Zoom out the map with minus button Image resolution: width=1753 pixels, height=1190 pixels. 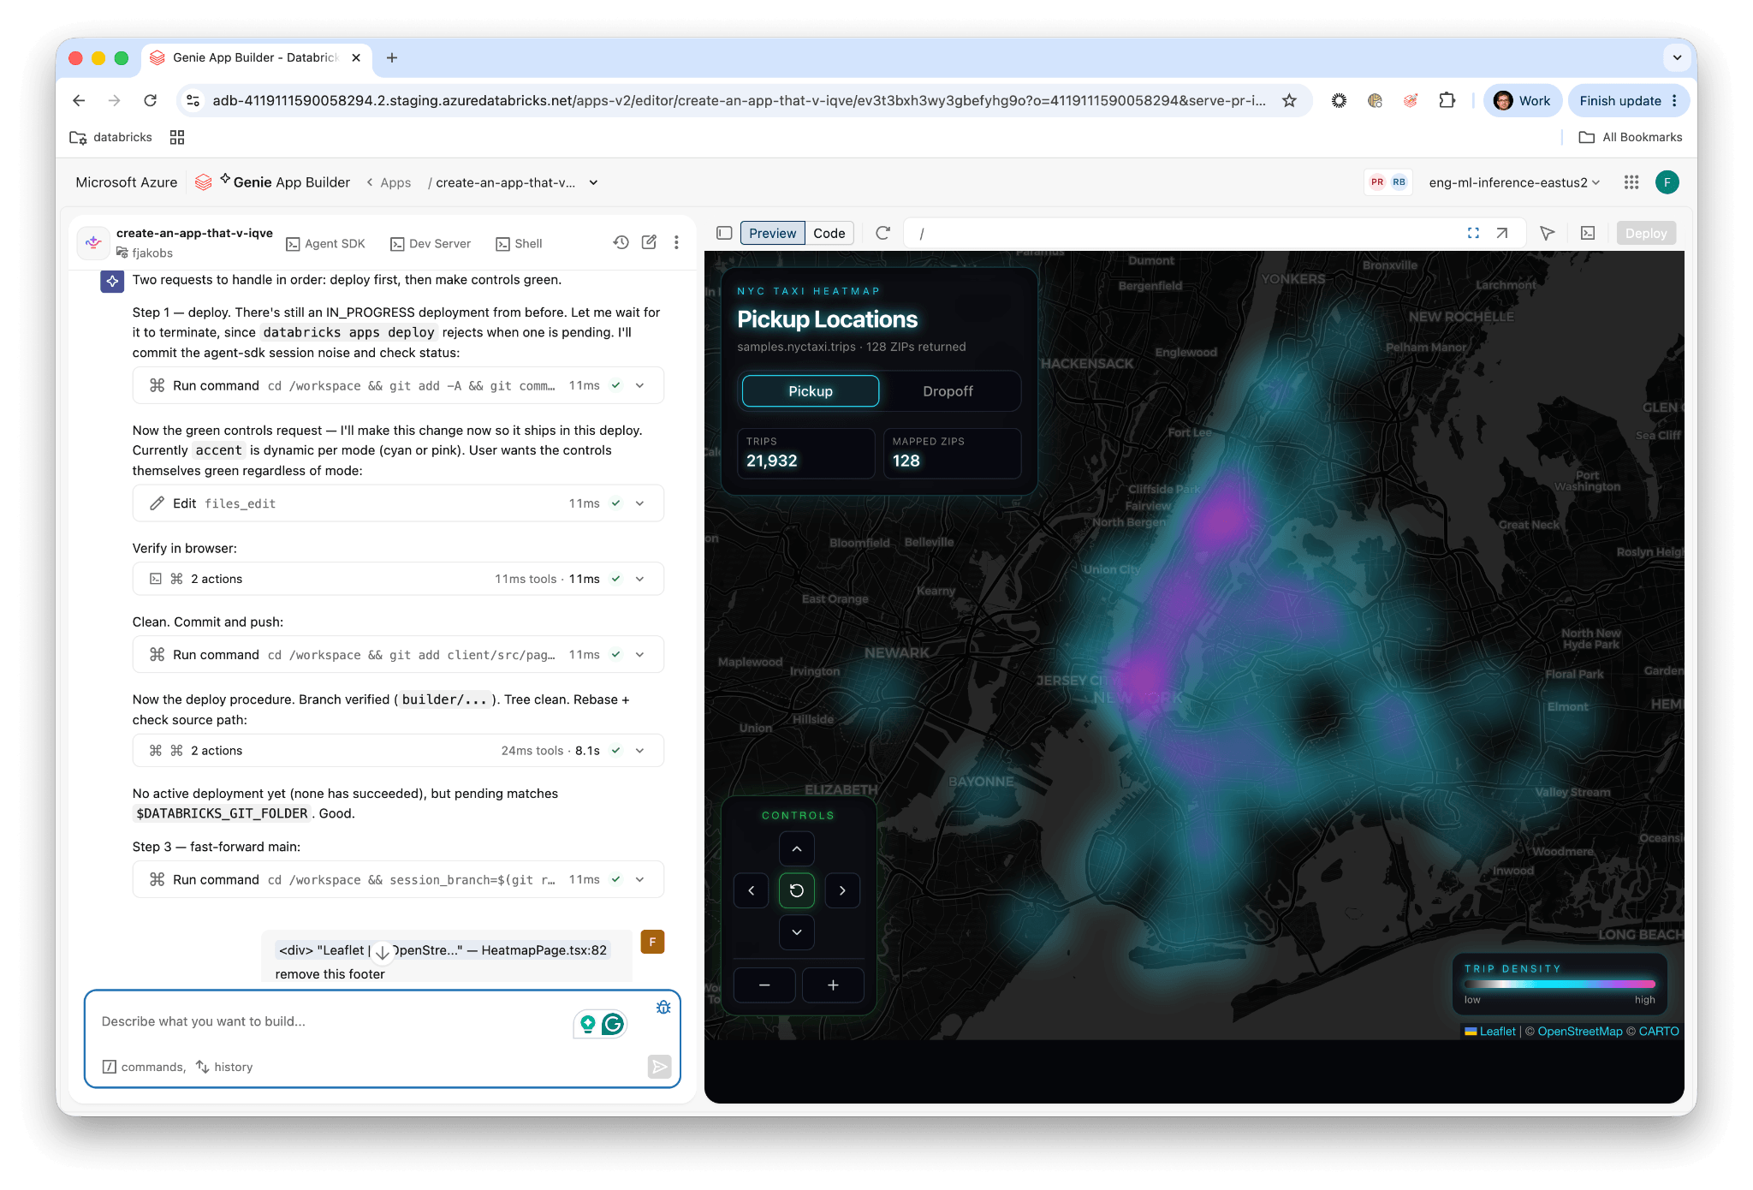[764, 985]
